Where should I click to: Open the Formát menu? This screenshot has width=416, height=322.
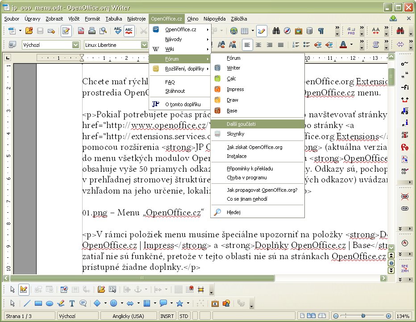[92, 19]
